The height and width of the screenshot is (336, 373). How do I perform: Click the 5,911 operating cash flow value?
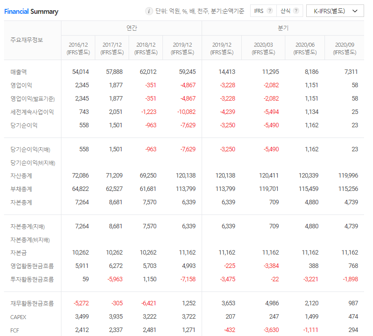coord(82,266)
